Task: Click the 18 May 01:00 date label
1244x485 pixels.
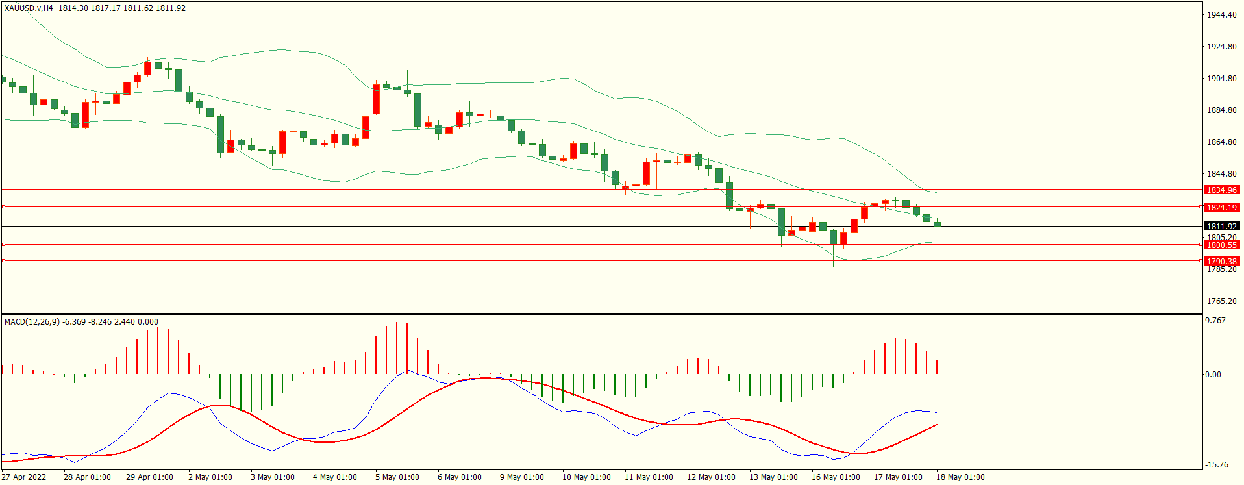Action: coord(960,477)
